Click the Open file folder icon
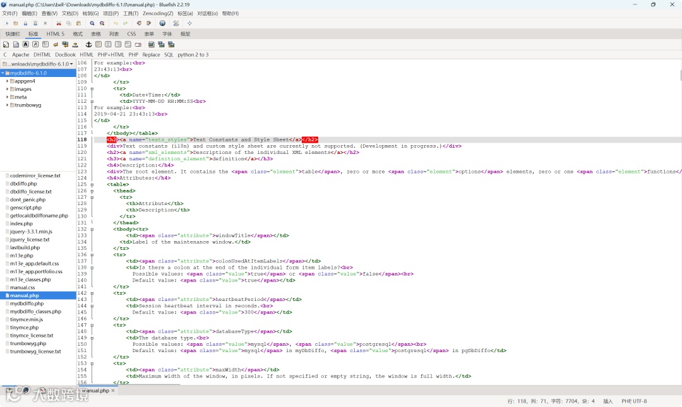Image resolution: width=682 pixels, height=407 pixels. [x=16, y=23]
